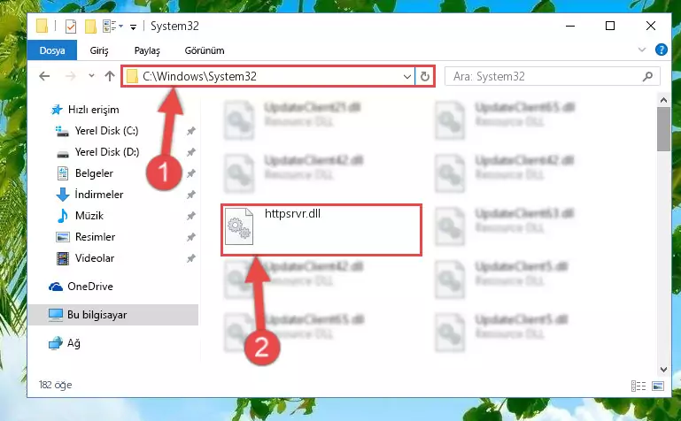Image resolution: width=681 pixels, height=421 pixels.
Task: Click the 182 öğe status text
Action: pyautogui.click(x=55, y=385)
